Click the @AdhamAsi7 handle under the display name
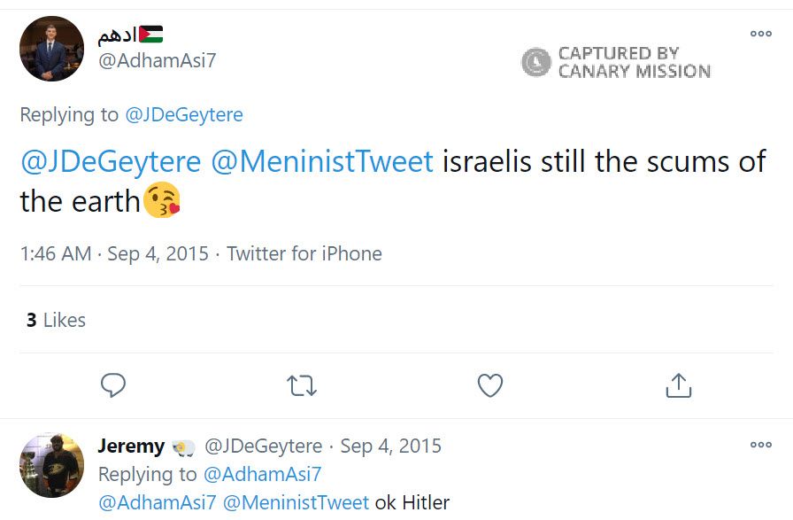 point(157,60)
